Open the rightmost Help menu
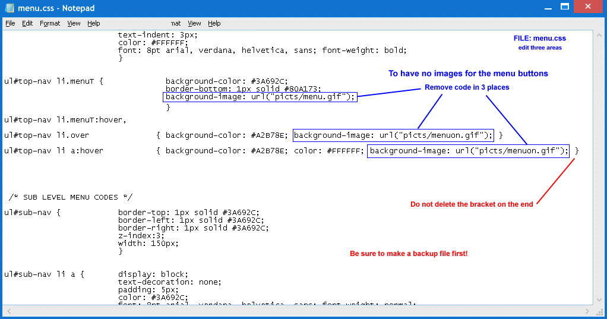Screen dimensions: 607x319 click(214, 23)
